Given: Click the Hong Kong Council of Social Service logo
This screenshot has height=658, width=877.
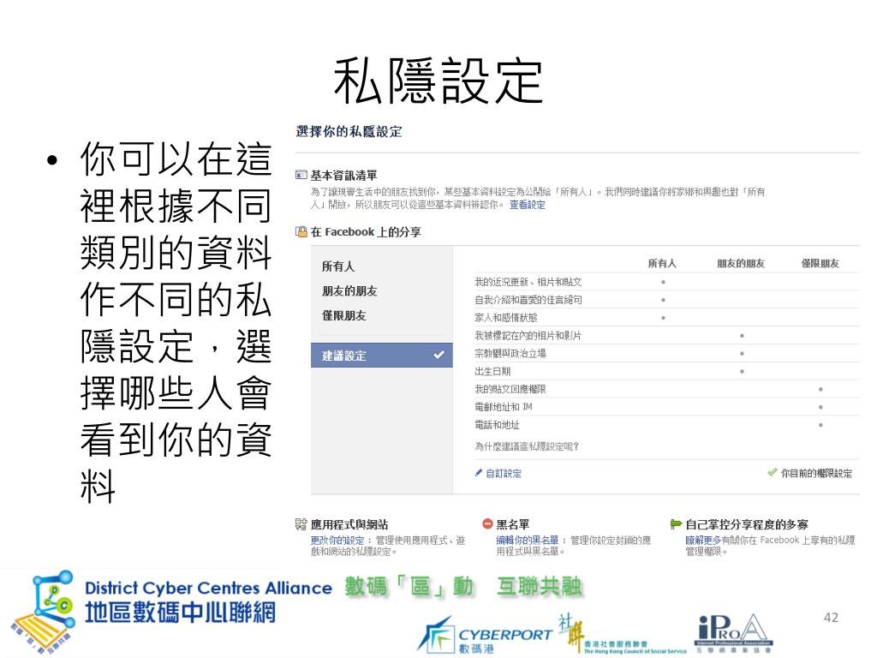Looking at the screenshot, I should click(x=622, y=635).
